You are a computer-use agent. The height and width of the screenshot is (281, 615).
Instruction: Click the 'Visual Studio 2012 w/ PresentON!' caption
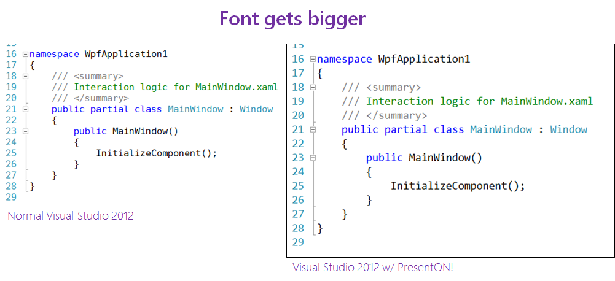[x=372, y=268]
